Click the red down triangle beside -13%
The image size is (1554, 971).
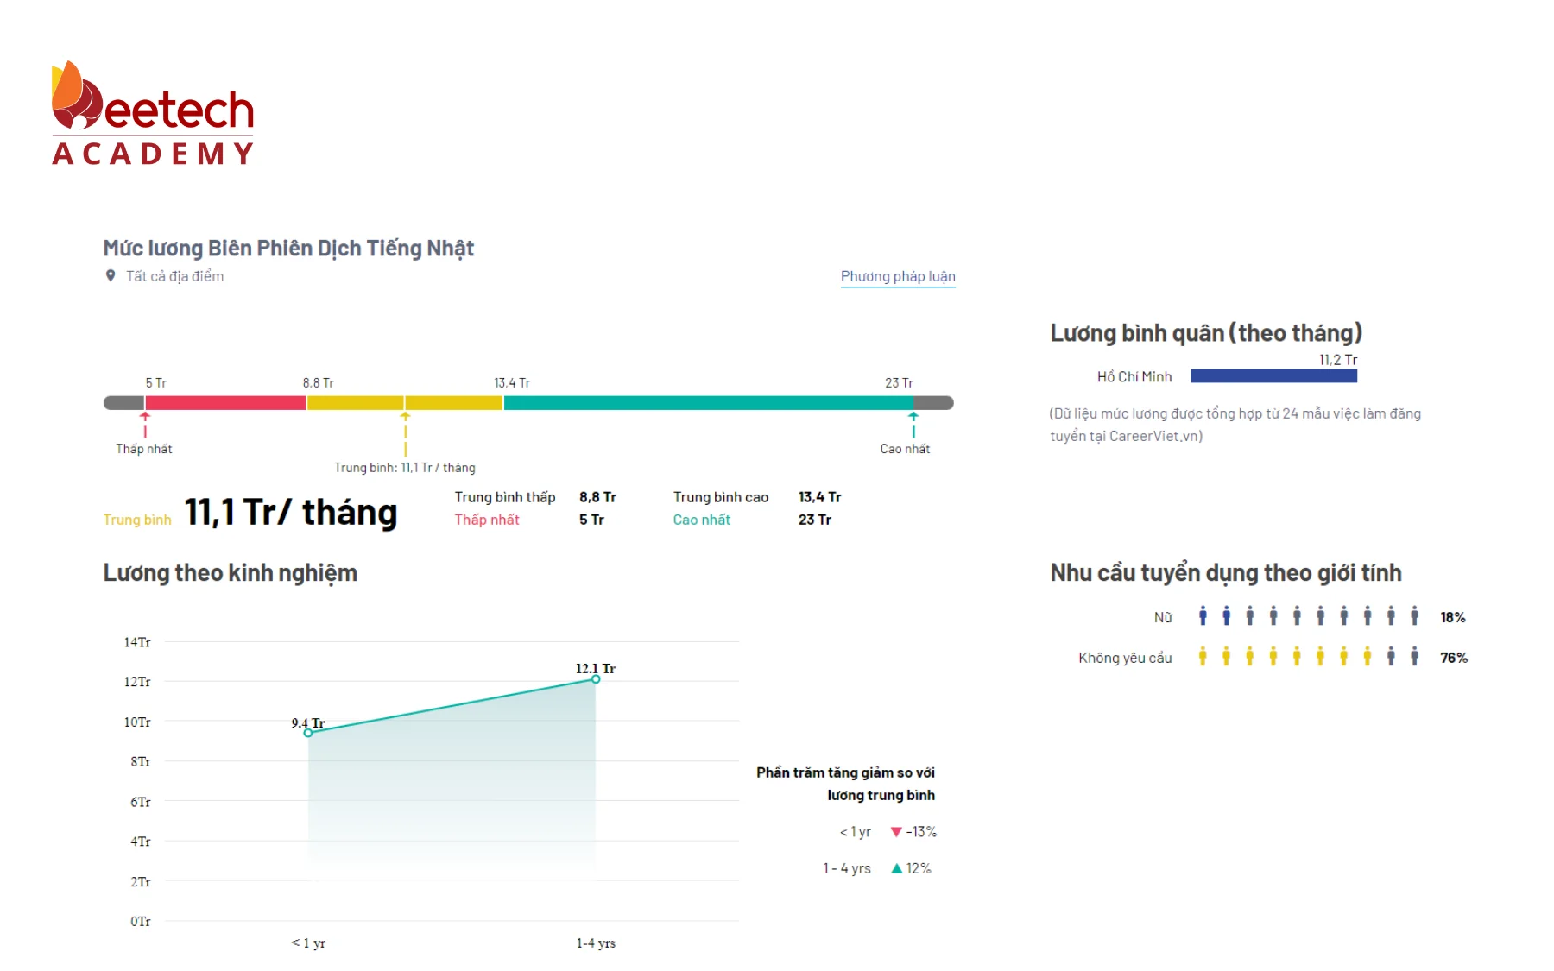896,832
